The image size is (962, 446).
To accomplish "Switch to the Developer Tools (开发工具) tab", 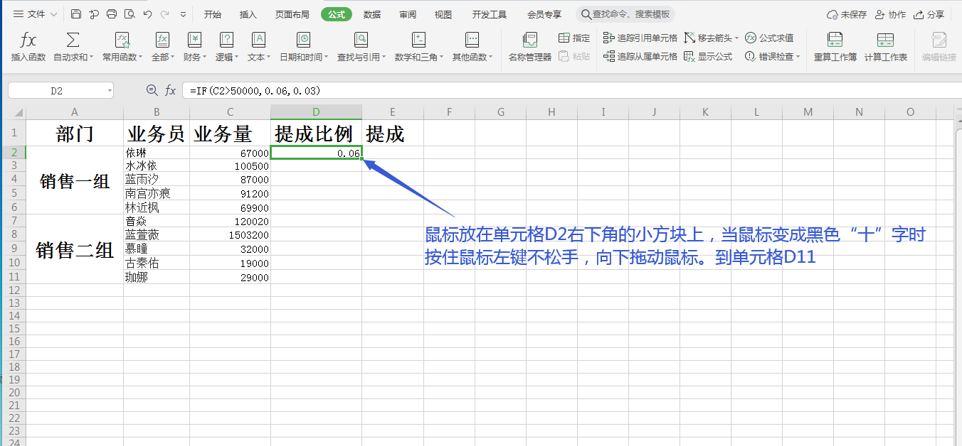I will pos(490,14).
